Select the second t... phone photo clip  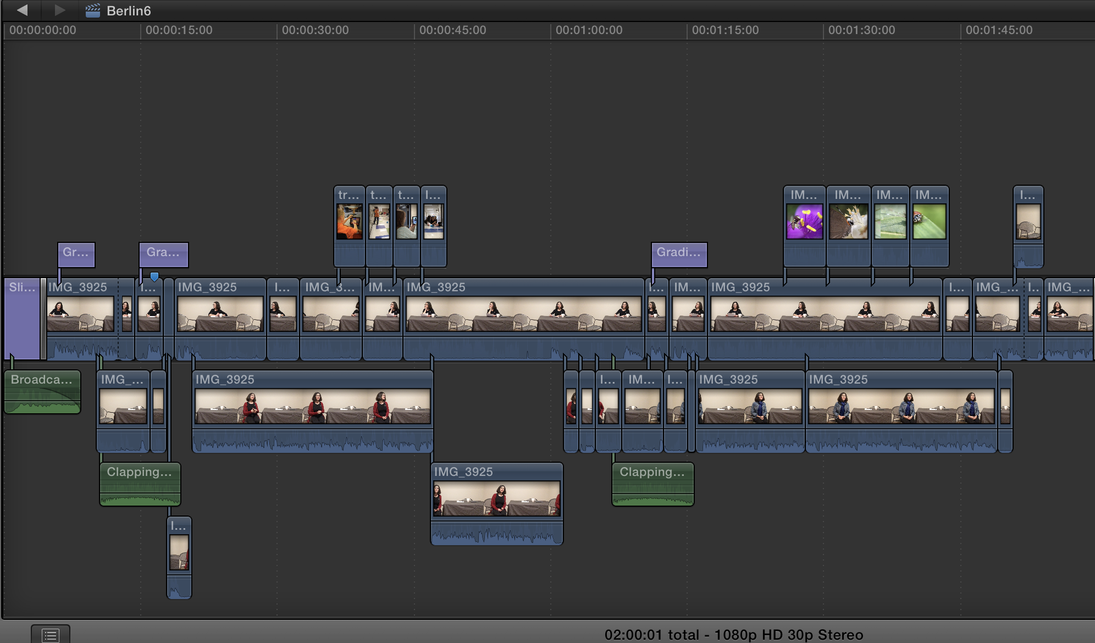(x=407, y=226)
